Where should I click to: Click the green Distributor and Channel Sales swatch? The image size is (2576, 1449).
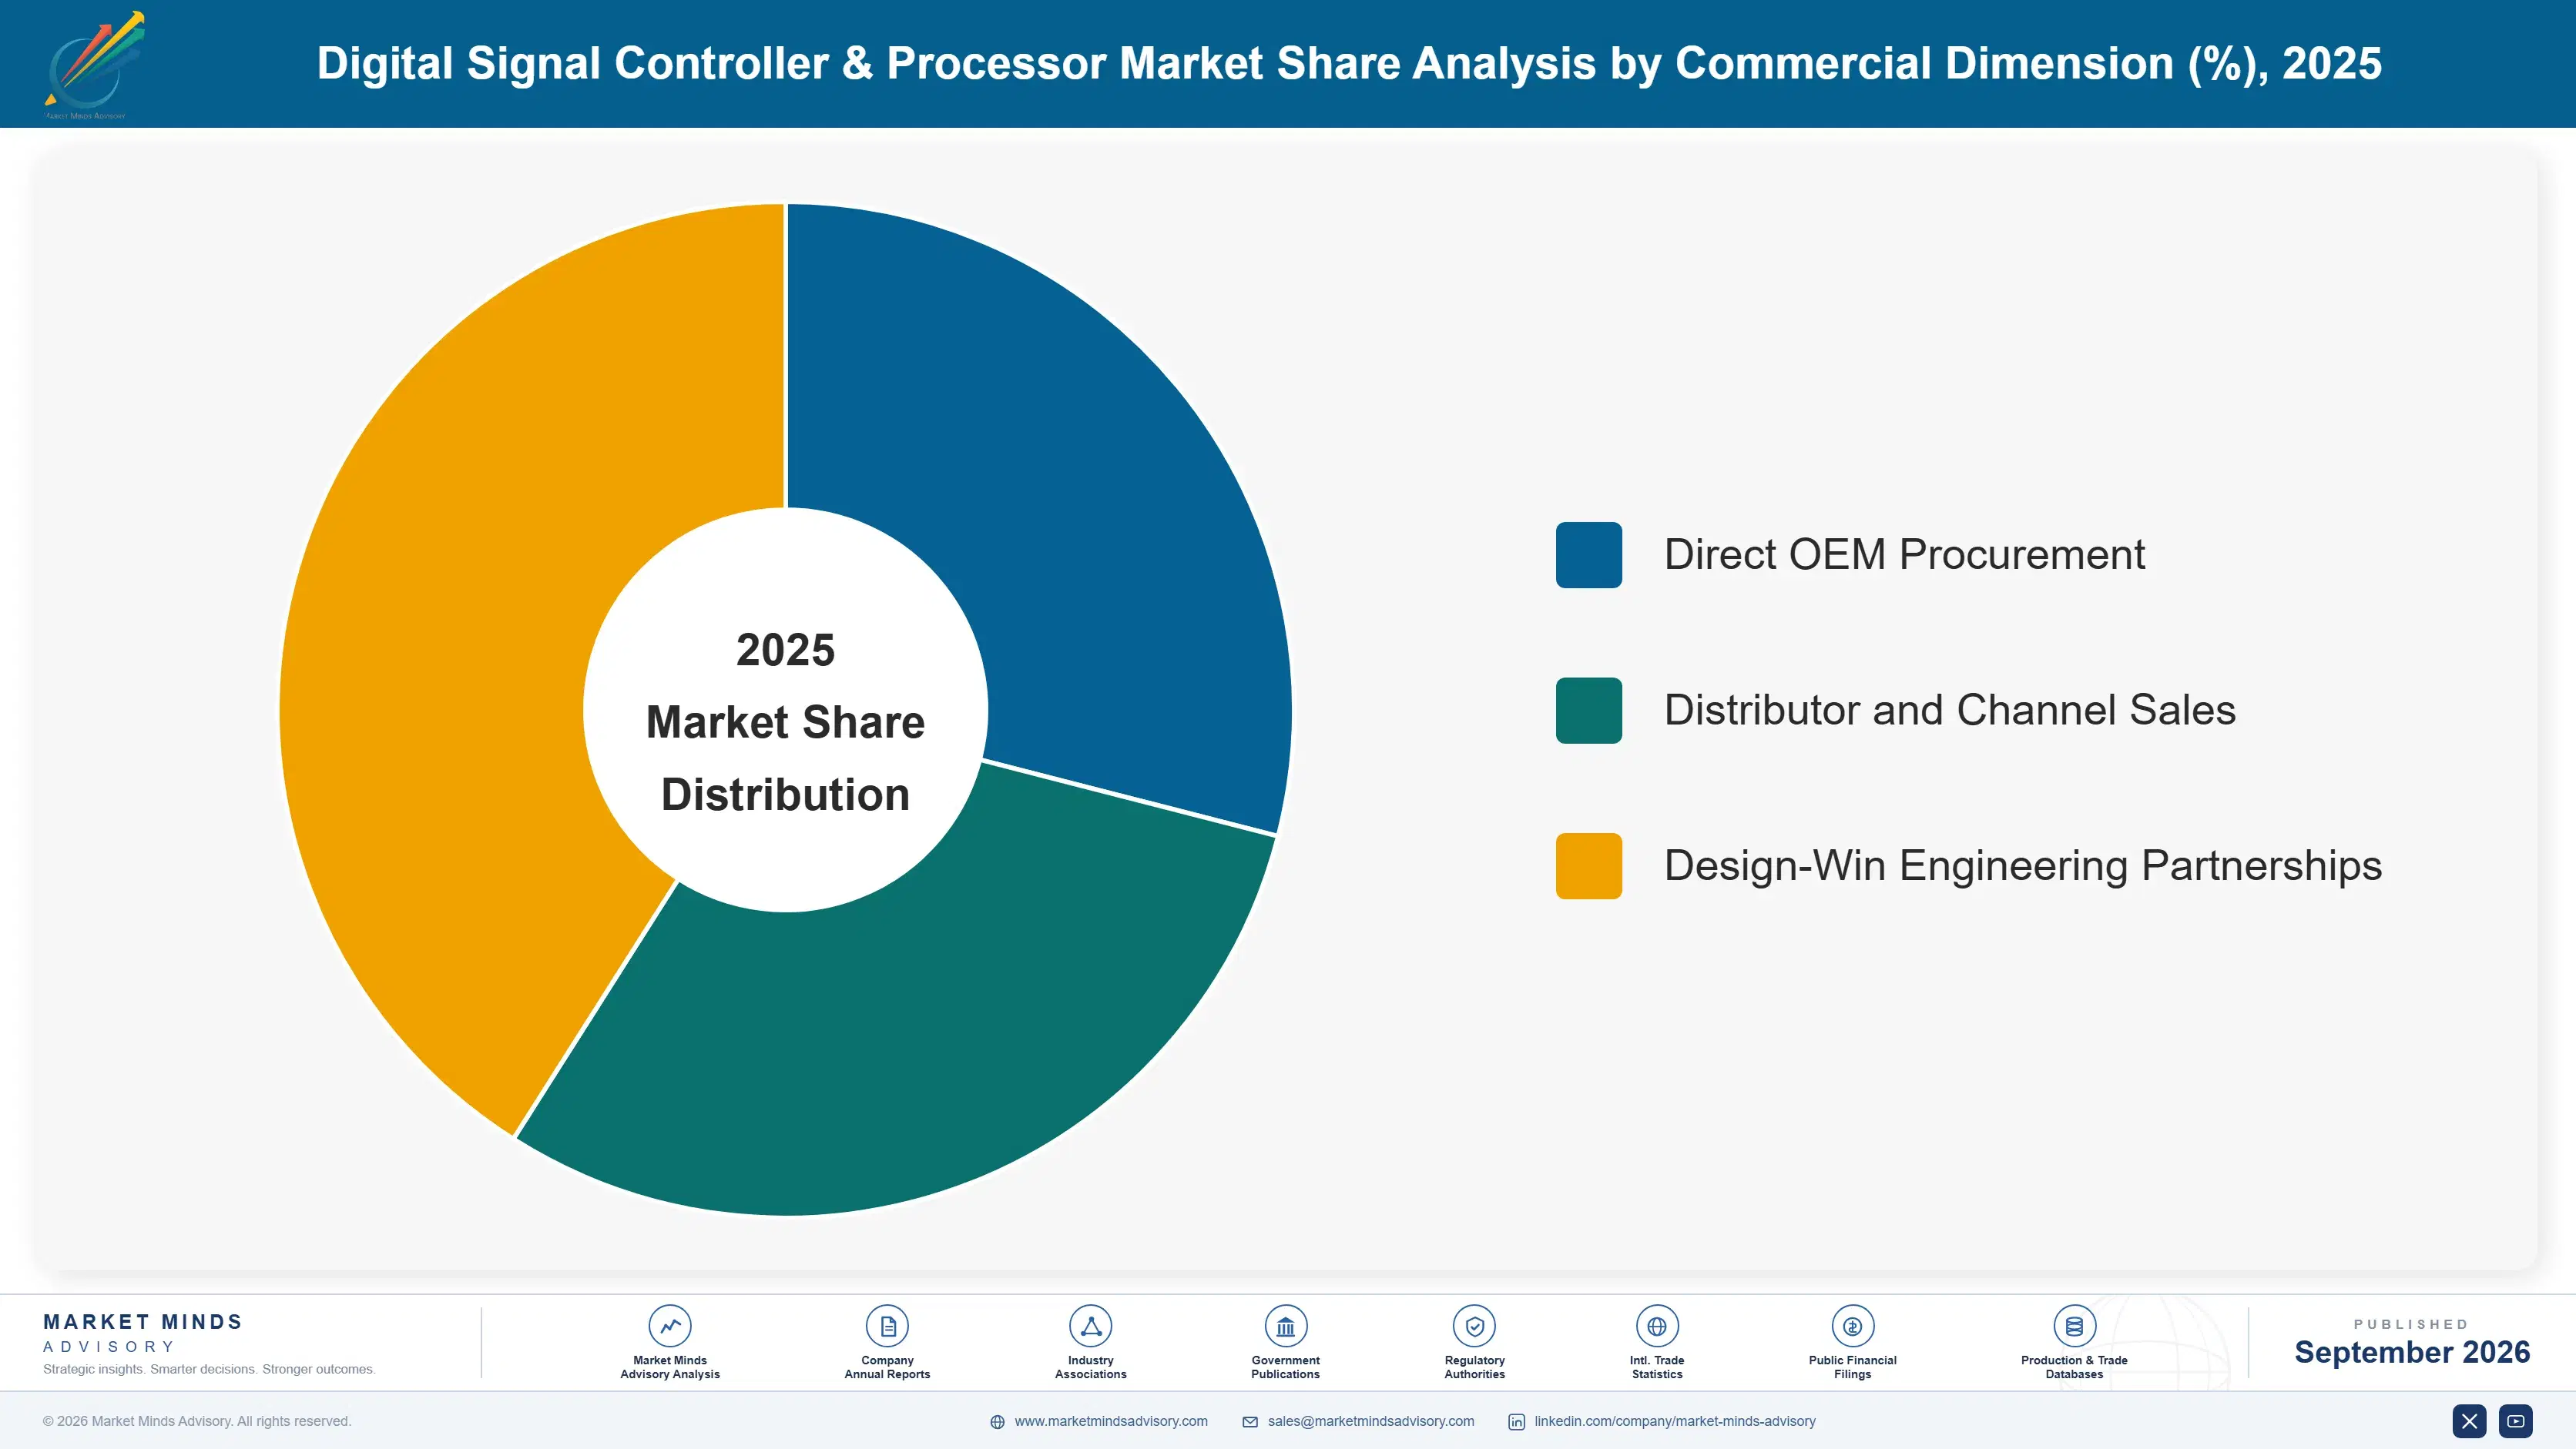coord(1588,711)
